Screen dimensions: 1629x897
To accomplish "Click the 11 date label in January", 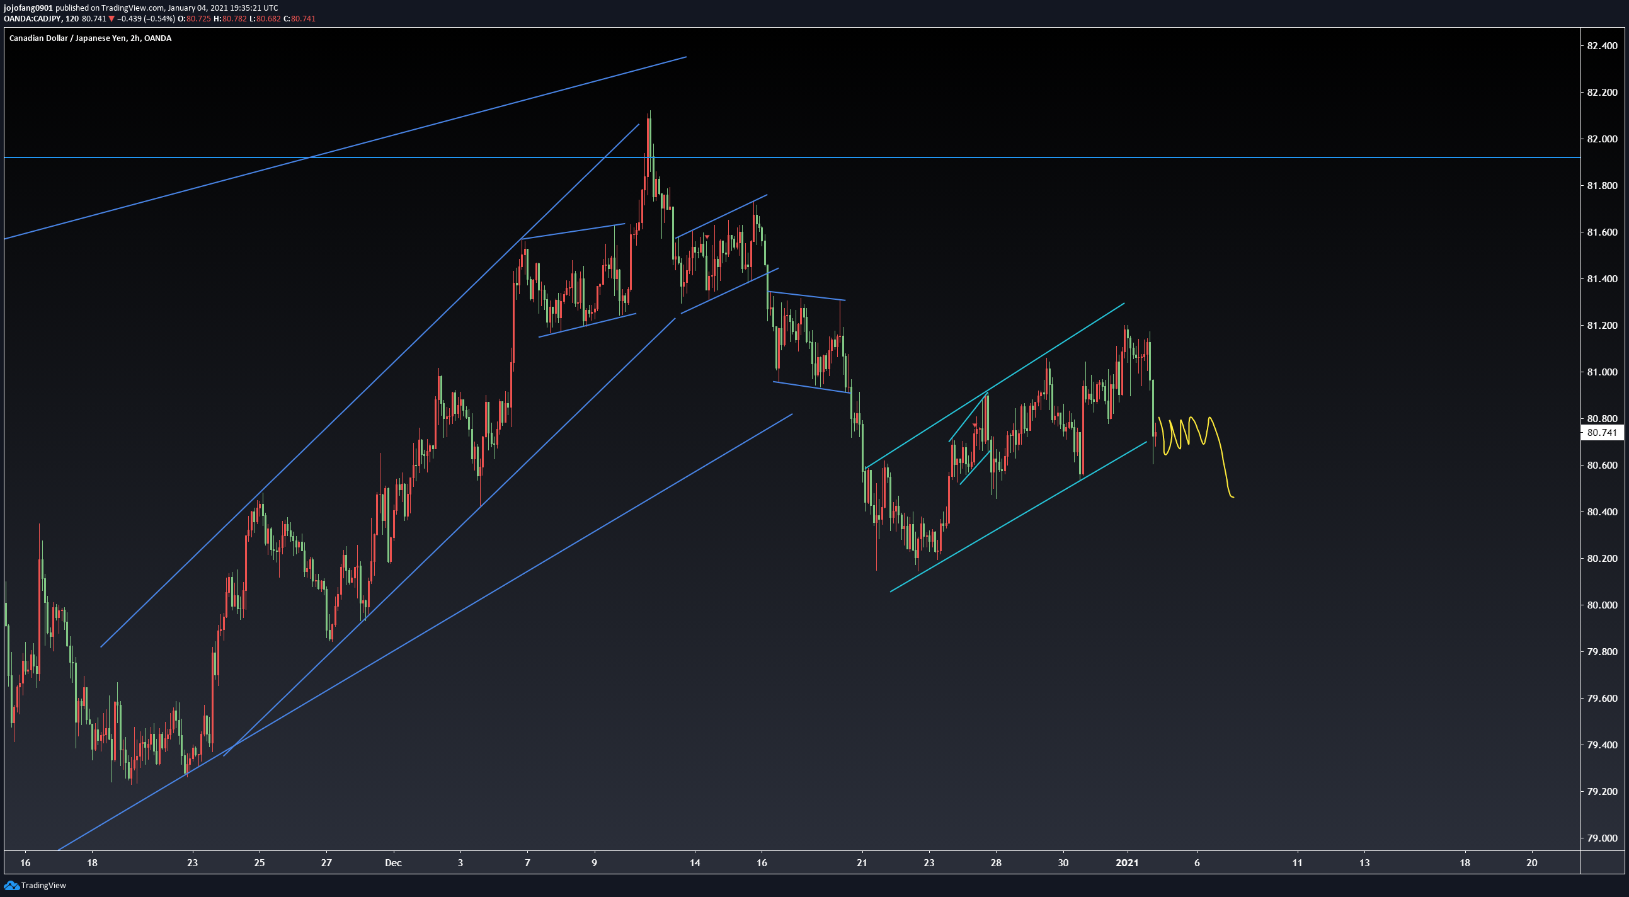I will tap(1297, 863).
